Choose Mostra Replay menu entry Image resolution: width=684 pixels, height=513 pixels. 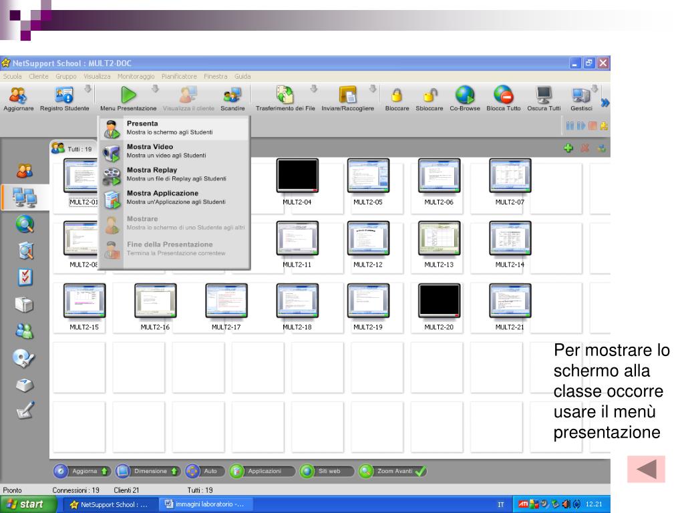click(174, 174)
